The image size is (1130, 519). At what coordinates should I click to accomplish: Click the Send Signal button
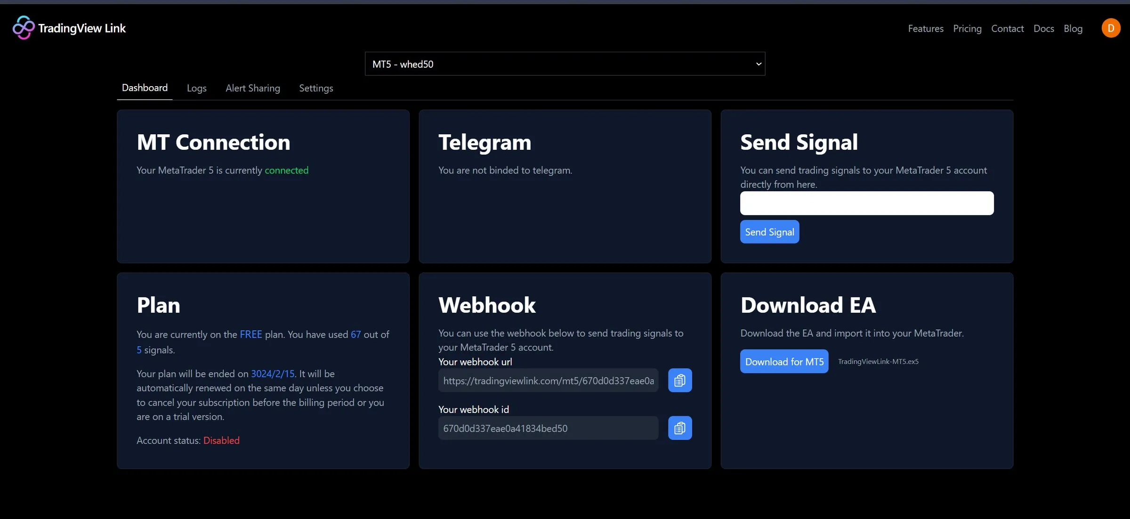[769, 231]
